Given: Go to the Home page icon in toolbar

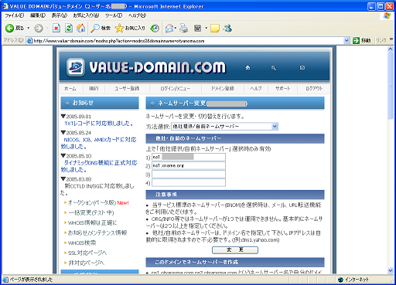Looking at the screenshot, I should 81,28.
